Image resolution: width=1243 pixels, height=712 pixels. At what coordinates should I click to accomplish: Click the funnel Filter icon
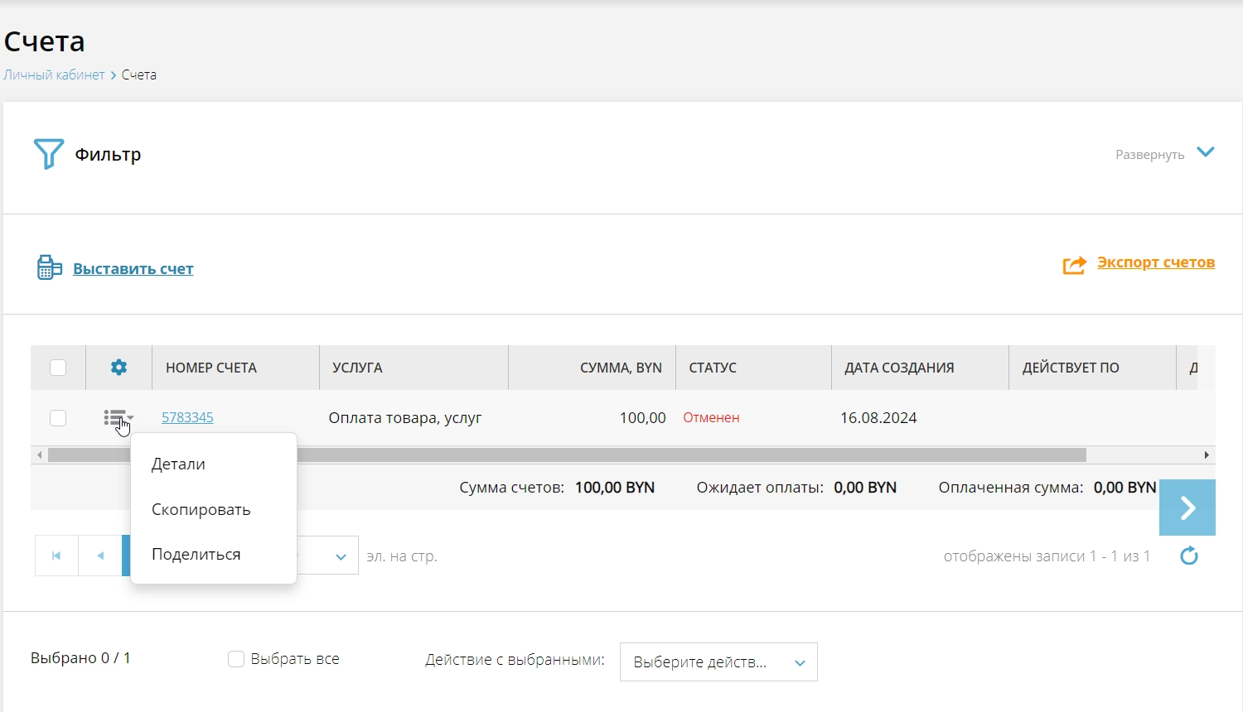48,154
